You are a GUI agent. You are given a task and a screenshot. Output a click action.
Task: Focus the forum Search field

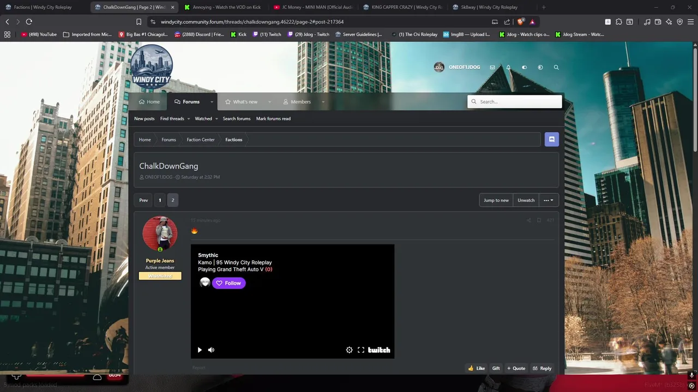[x=515, y=101]
